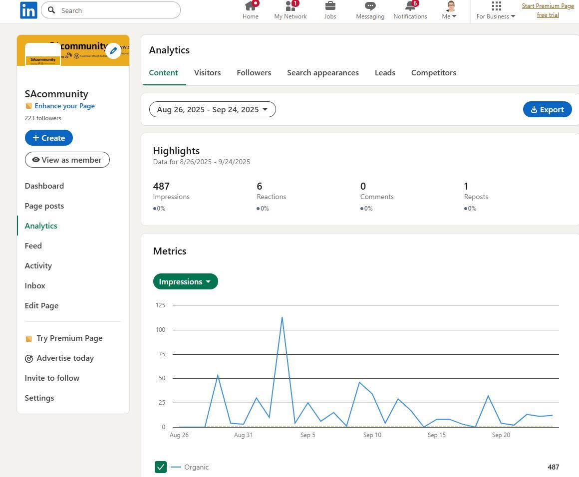Click the Jobs briefcase icon
The height and width of the screenshot is (477, 579).
[330, 6]
